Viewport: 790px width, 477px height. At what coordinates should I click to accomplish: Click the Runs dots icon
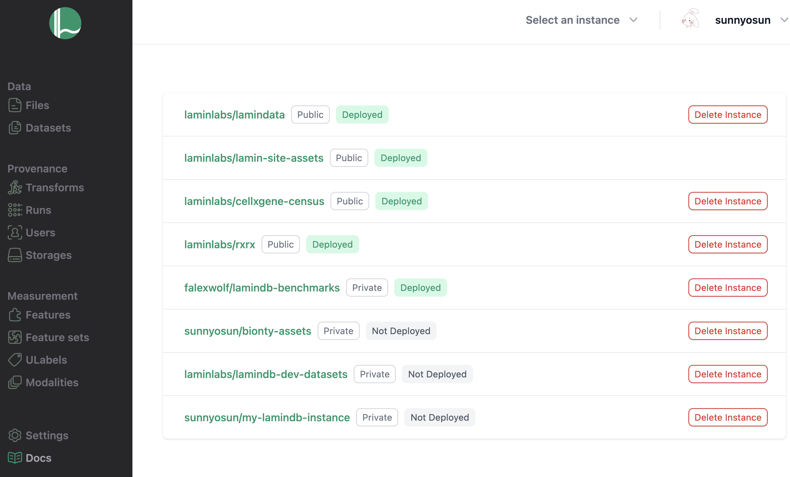pyautogui.click(x=15, y=210)
